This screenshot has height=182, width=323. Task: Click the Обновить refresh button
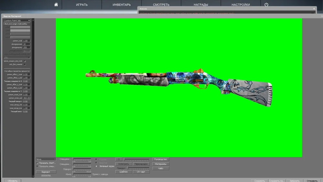(x=13, y=181)
